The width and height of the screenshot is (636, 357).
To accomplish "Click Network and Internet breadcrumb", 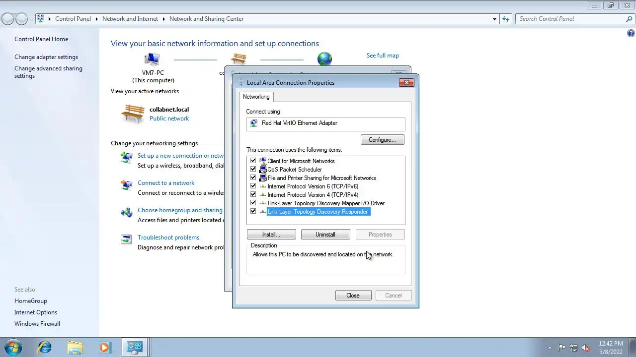I will click(x=130, y=19).
